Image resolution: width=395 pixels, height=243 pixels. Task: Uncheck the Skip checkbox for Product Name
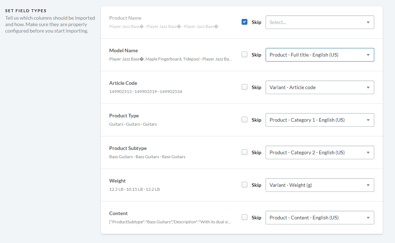pyautogui.click(x=245, y=22)
